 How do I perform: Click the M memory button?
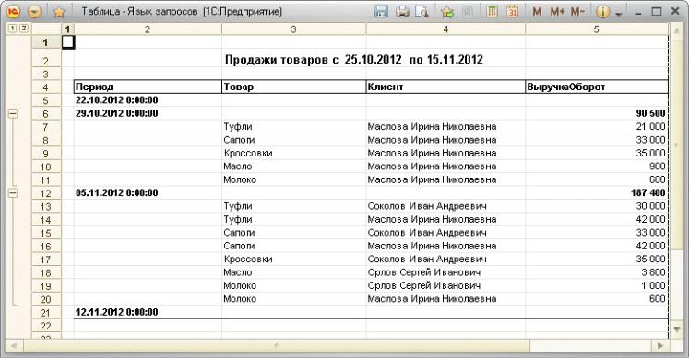click(x=537, y=12)
